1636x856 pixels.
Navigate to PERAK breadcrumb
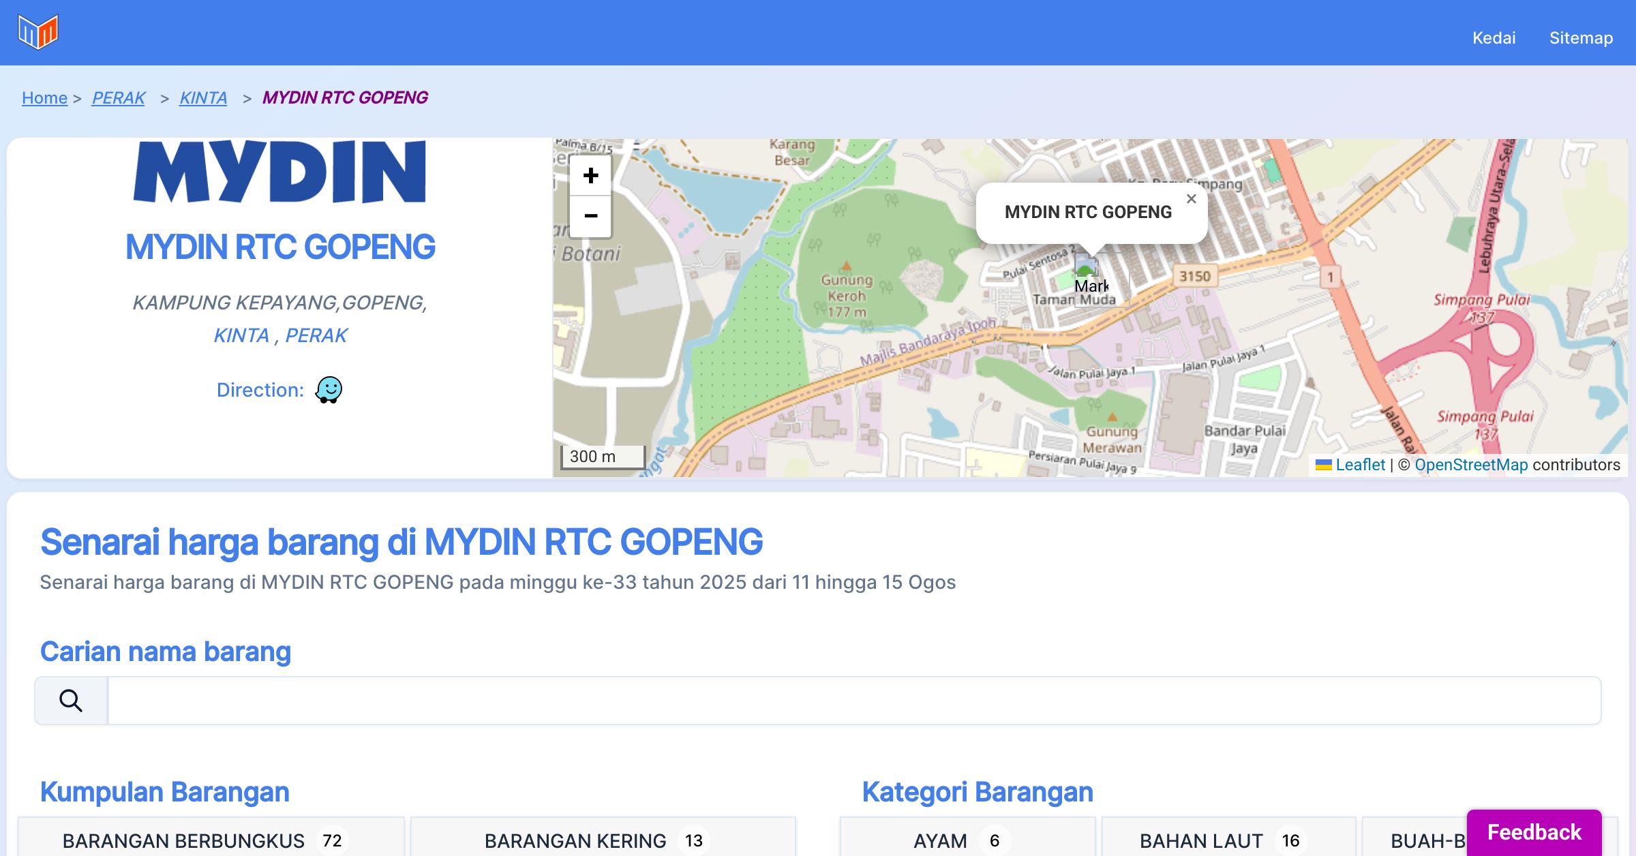119,97
